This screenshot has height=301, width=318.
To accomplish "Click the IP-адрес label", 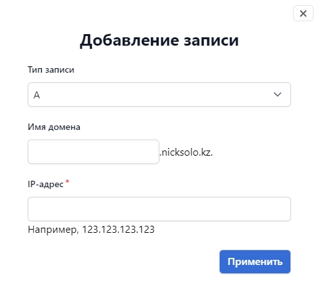I will [x=46, y=185].
